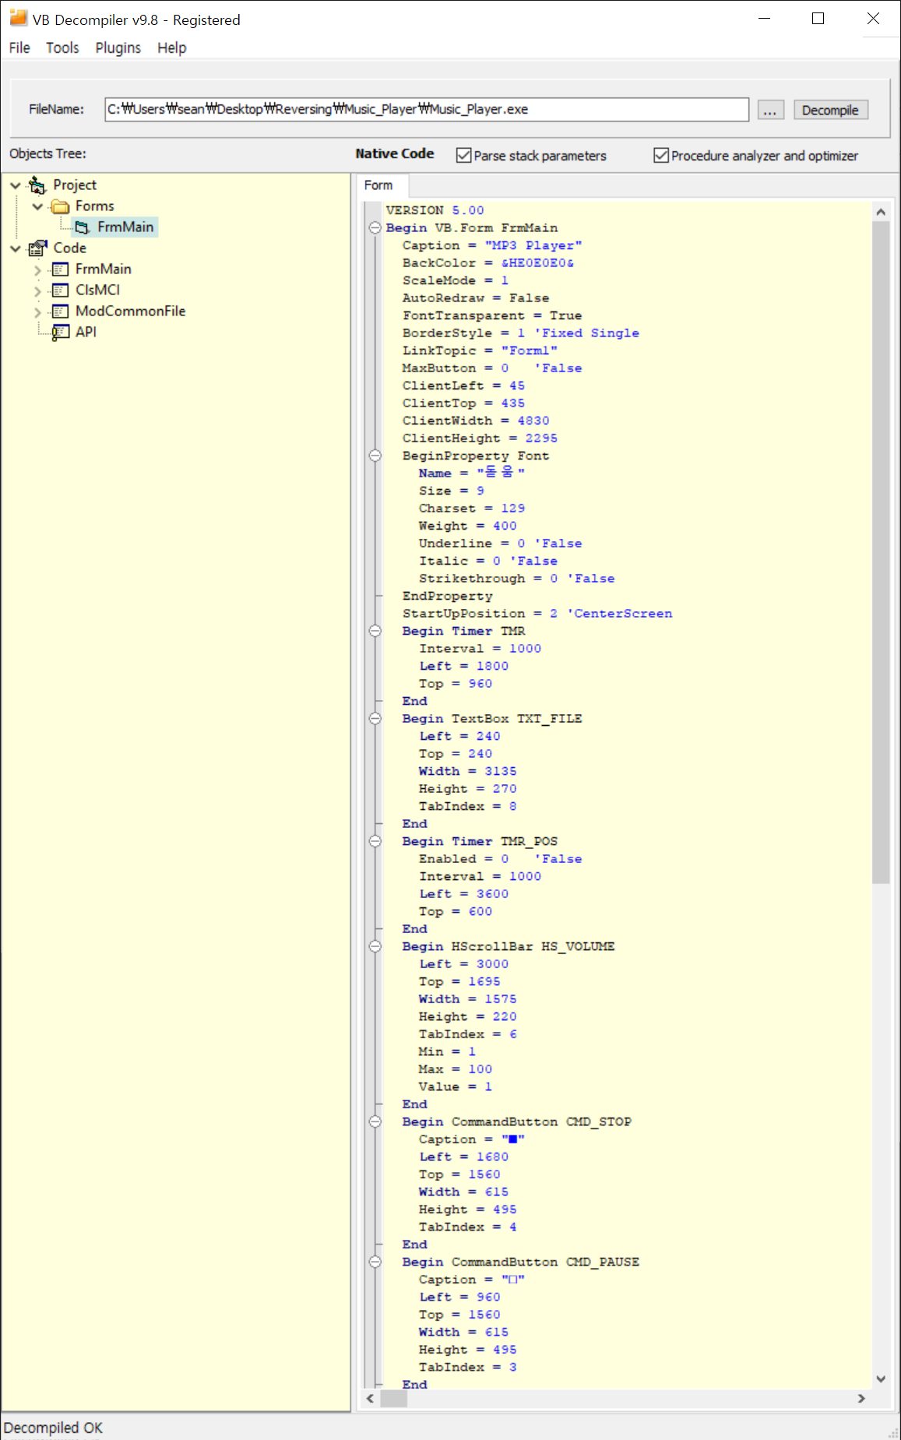Click the FileName path input field
Viewport: 901px width, 1440px height.
[x=427, y=109]
